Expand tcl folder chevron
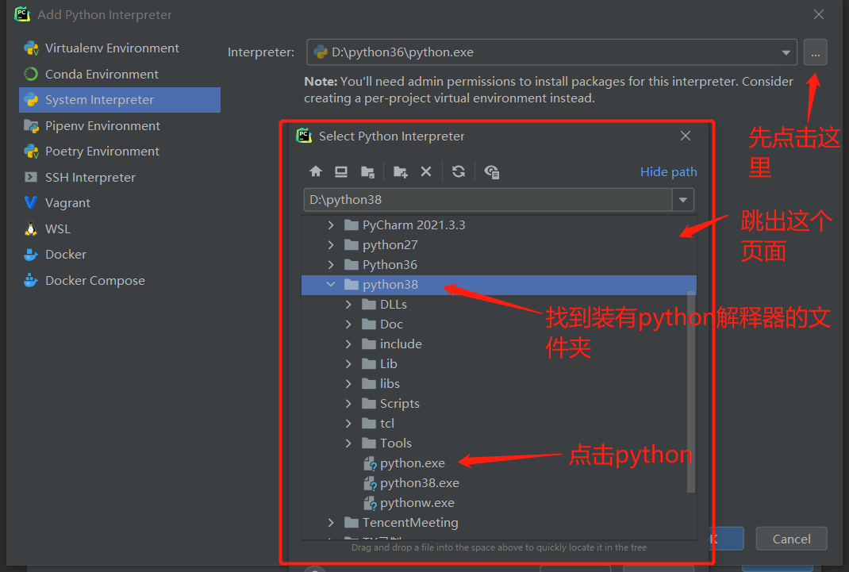 [348, 423]
